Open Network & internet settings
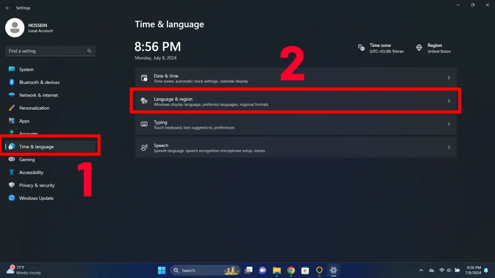This screenshot has width=495, height=278. (39, 95)
